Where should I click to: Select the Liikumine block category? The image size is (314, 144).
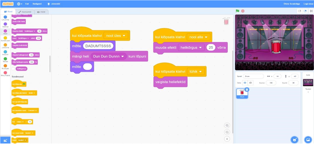(x=6, y=18)
